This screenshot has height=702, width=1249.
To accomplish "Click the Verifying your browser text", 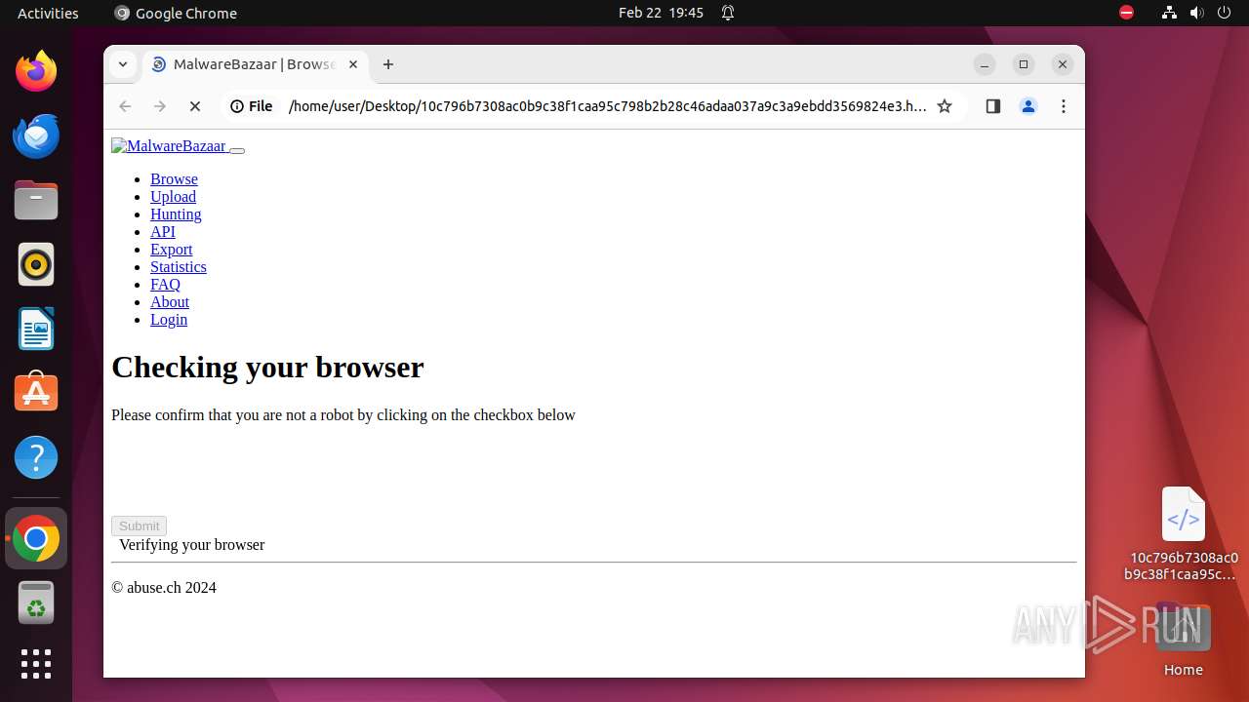I will tap(191, 545).
